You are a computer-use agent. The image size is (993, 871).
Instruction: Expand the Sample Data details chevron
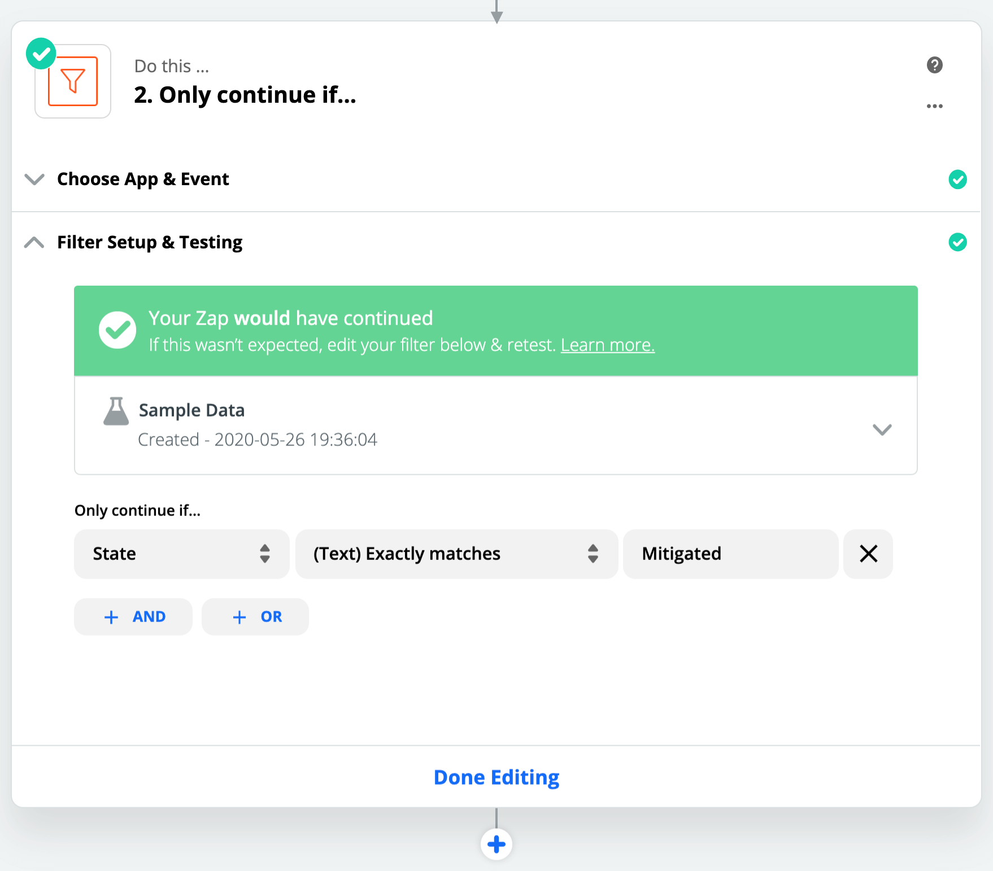(882, 430)
